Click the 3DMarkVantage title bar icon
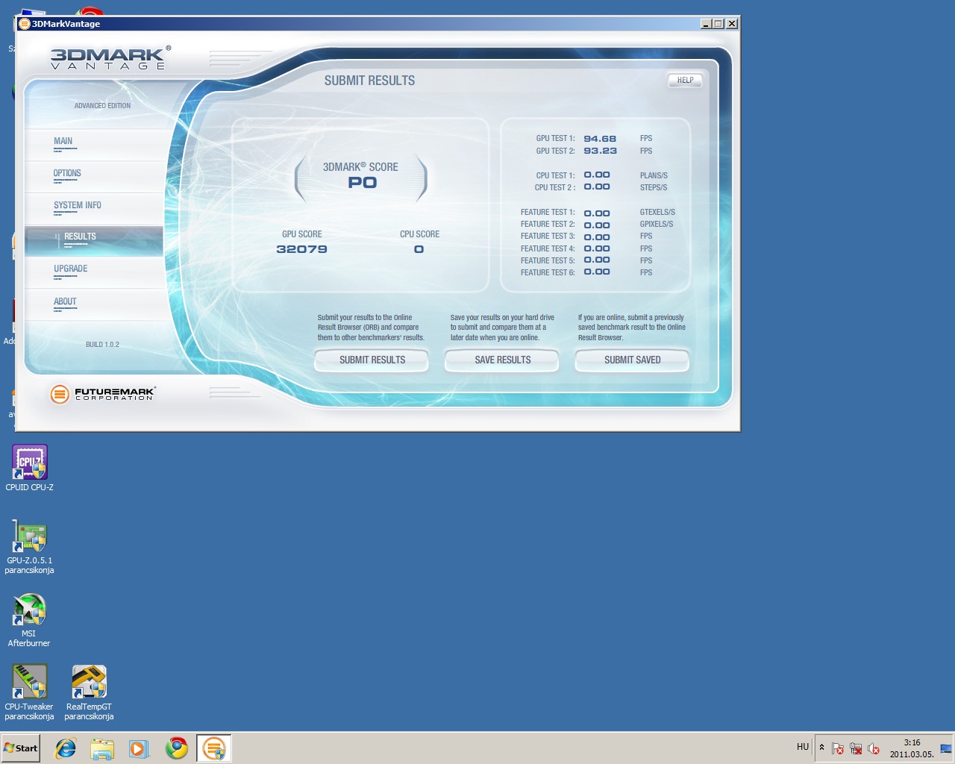The height and width of the screenshot is (764, 955). pos(24,24)
